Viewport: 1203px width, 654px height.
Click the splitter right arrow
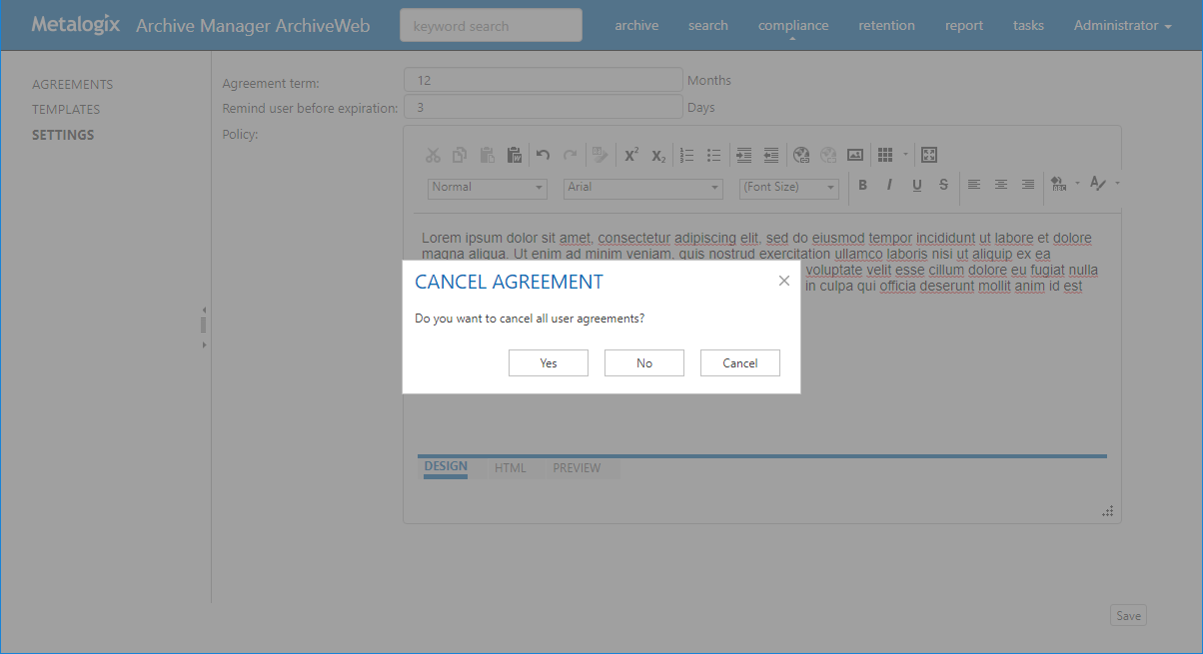tap(204, 344)
